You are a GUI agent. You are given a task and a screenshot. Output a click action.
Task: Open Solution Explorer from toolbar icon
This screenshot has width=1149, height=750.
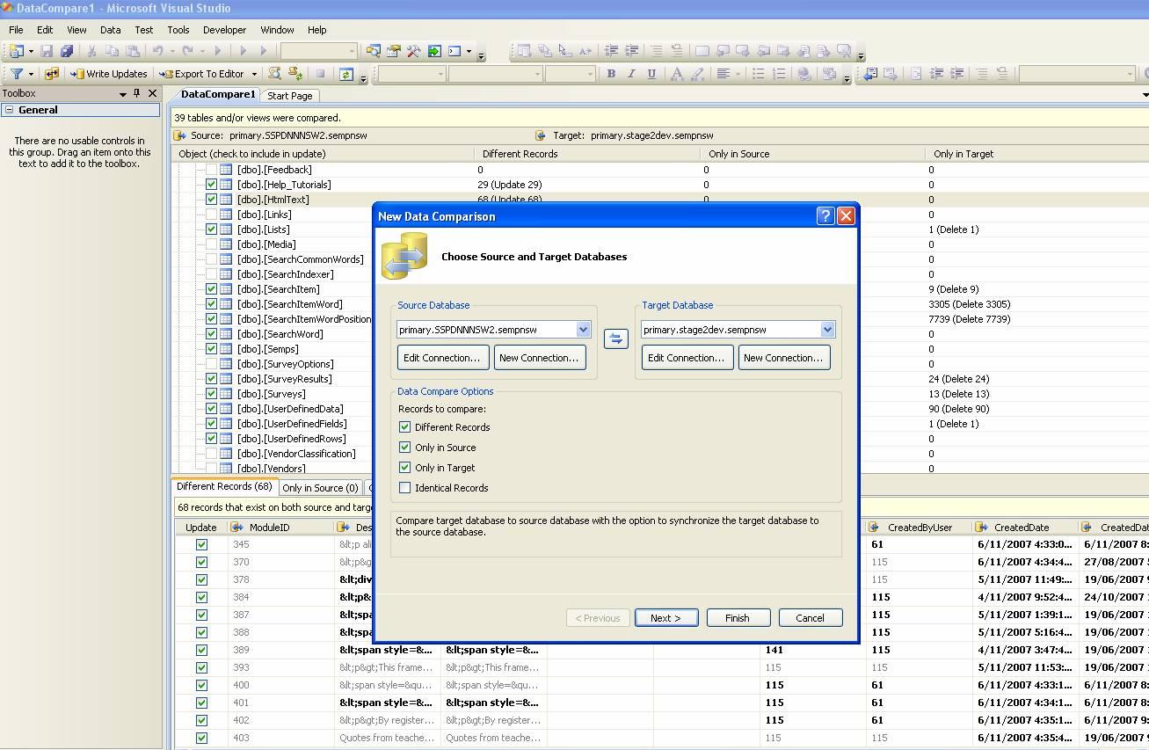[374, 51]
